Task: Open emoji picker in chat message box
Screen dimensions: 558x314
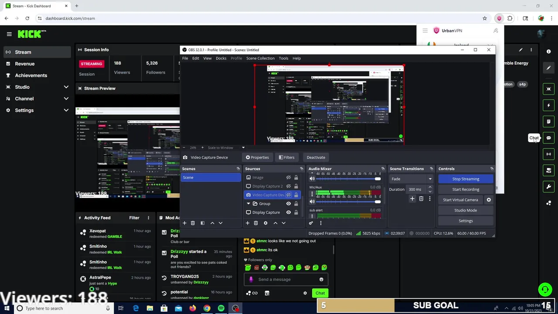Action: [x=321, y=280]
